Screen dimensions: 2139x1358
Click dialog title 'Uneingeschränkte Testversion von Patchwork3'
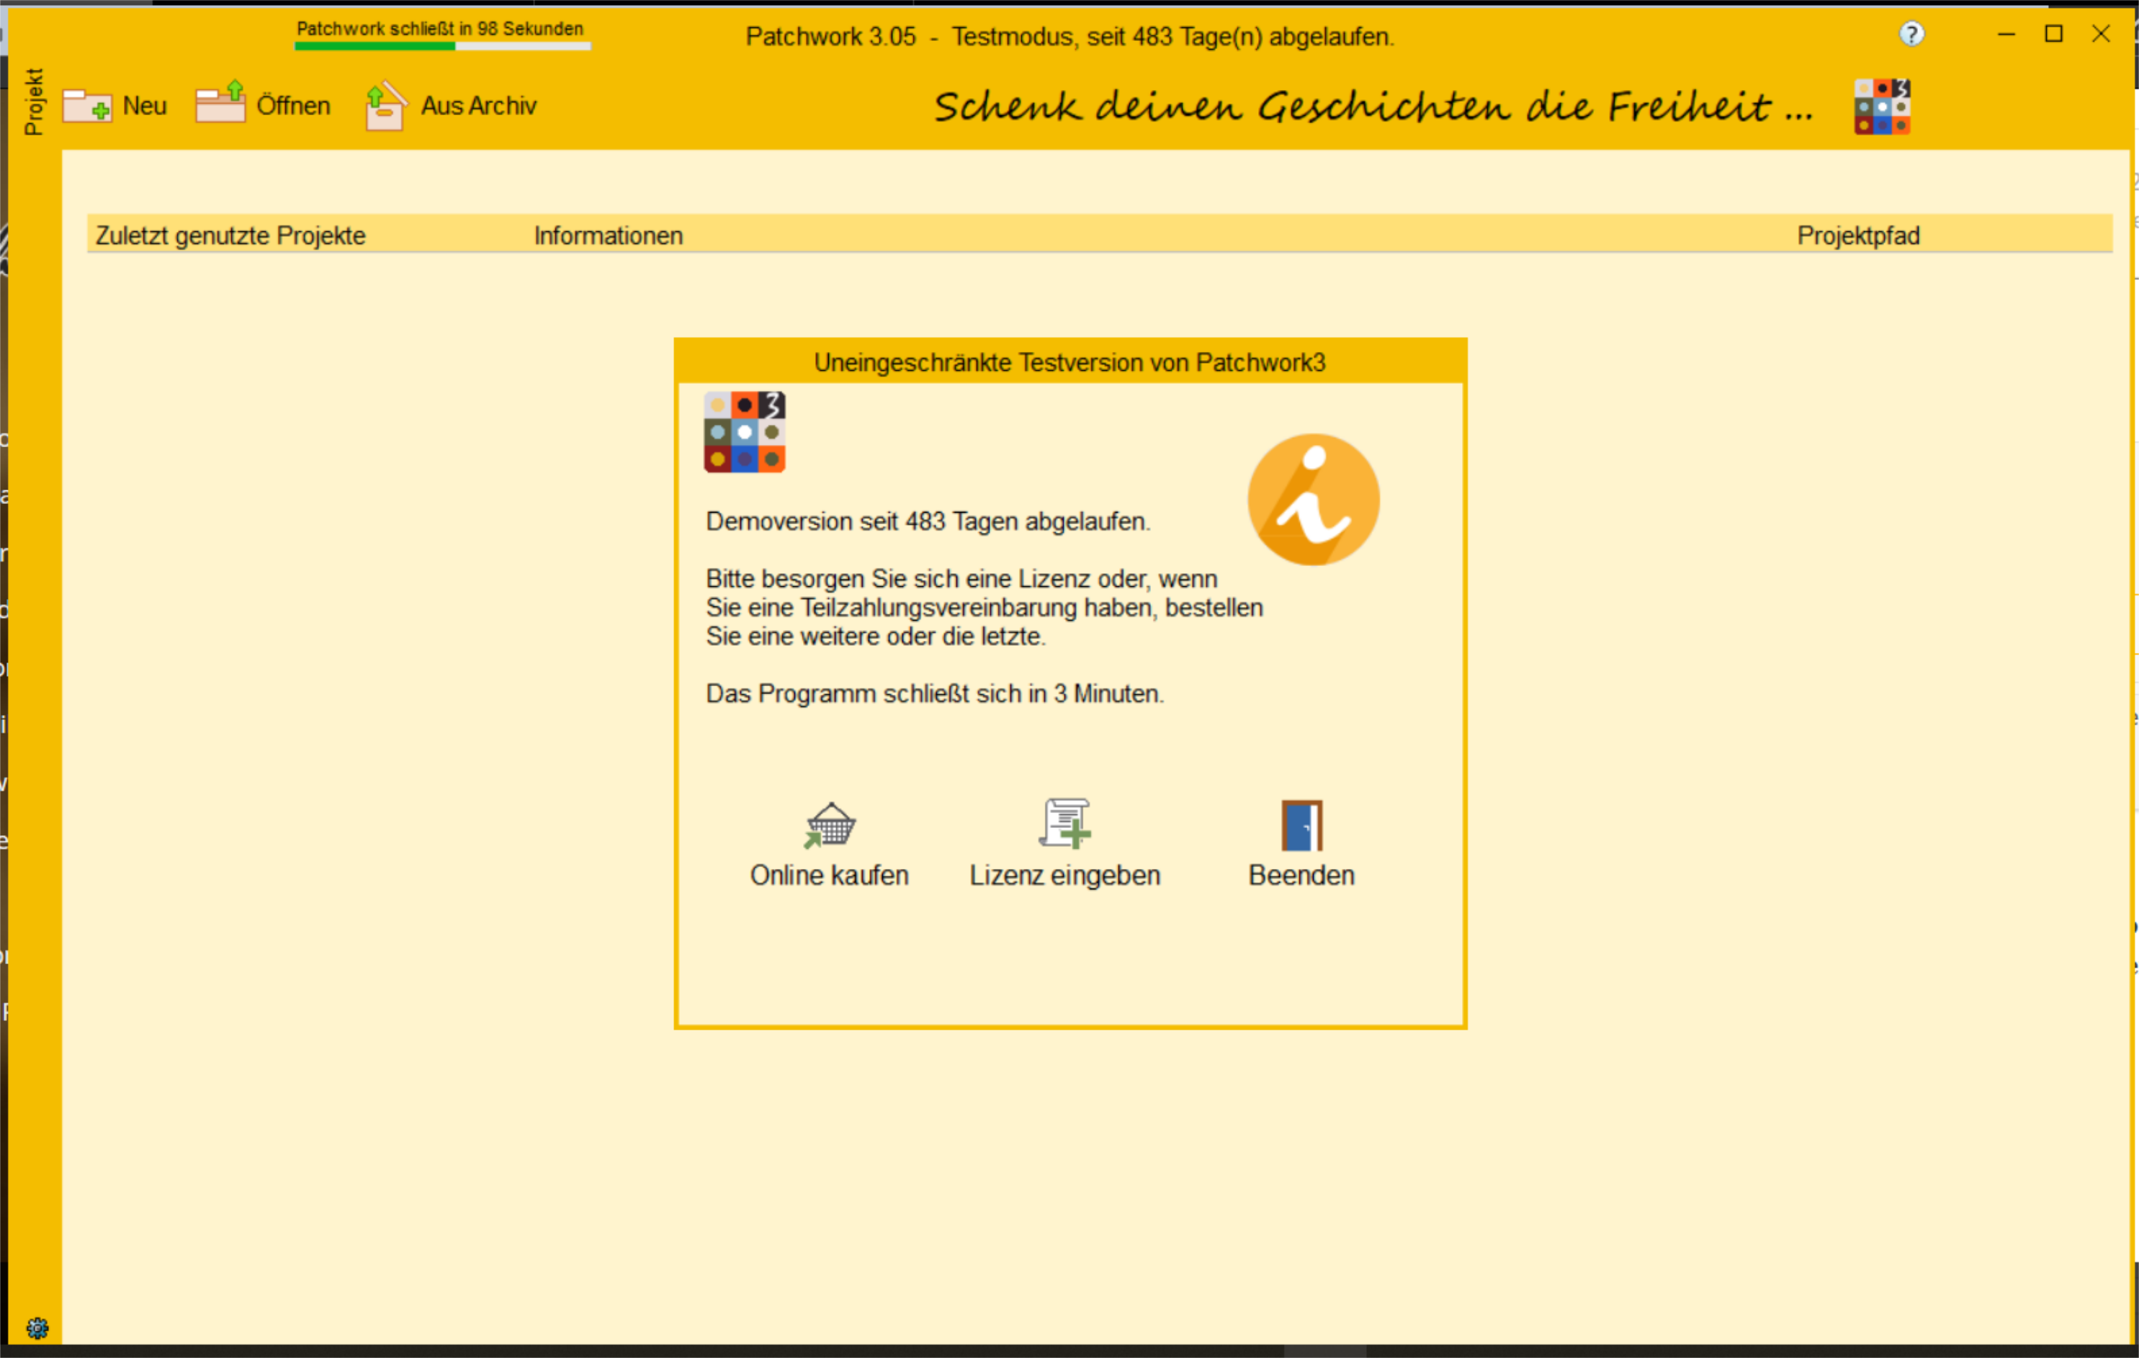(x=1069, y=362)
